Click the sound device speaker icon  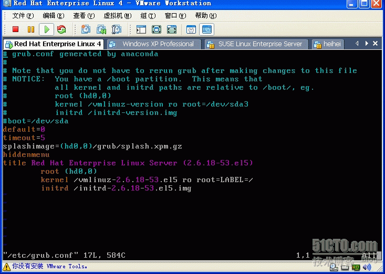tap(367, 267)
